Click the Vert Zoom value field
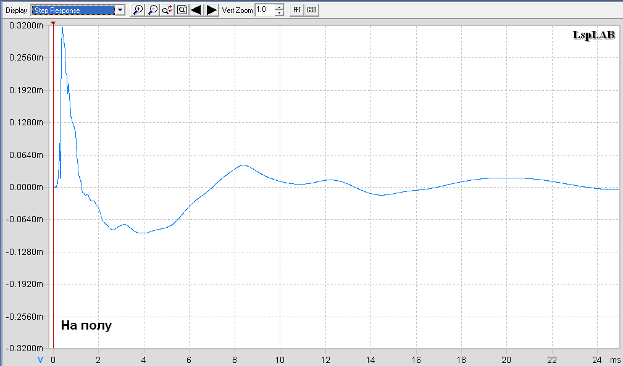623x366 pixels. pos(266,10)
